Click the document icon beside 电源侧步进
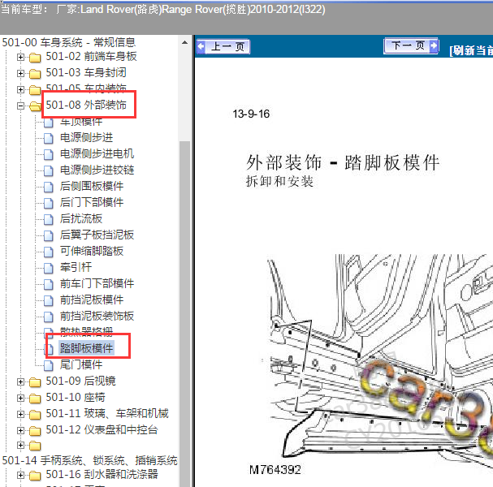The width and height of the screenshot is (493, 487). point(49,138)
